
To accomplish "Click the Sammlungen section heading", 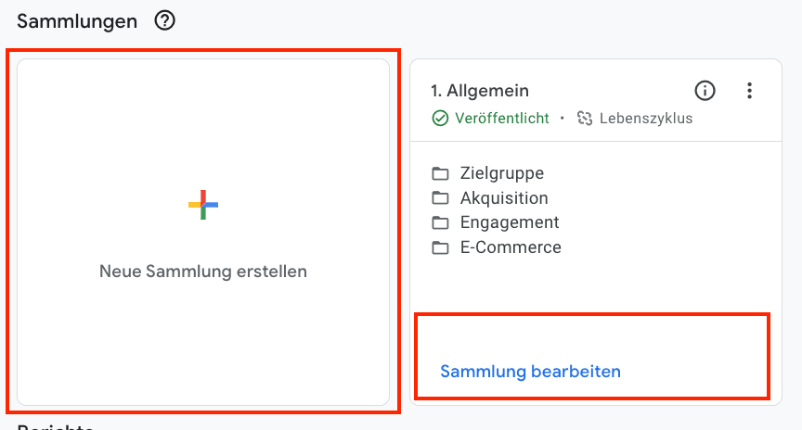I will [77, 21].
